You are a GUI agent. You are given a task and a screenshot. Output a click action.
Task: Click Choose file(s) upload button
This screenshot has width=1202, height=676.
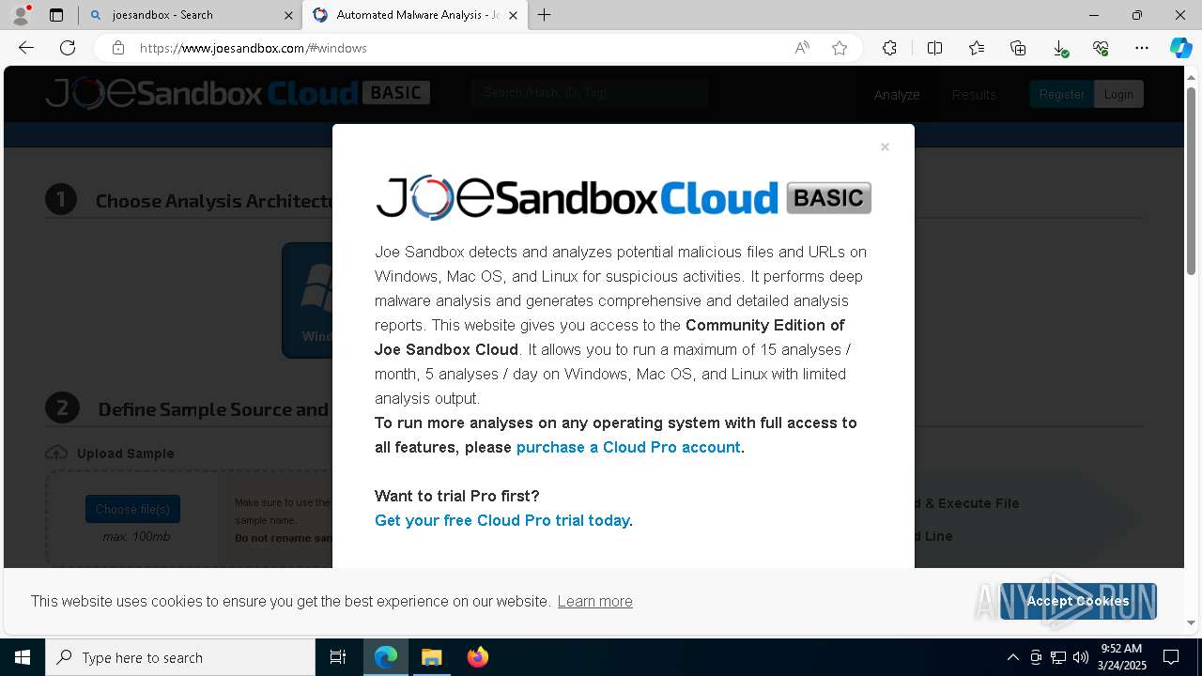click(x=132, y=509)
